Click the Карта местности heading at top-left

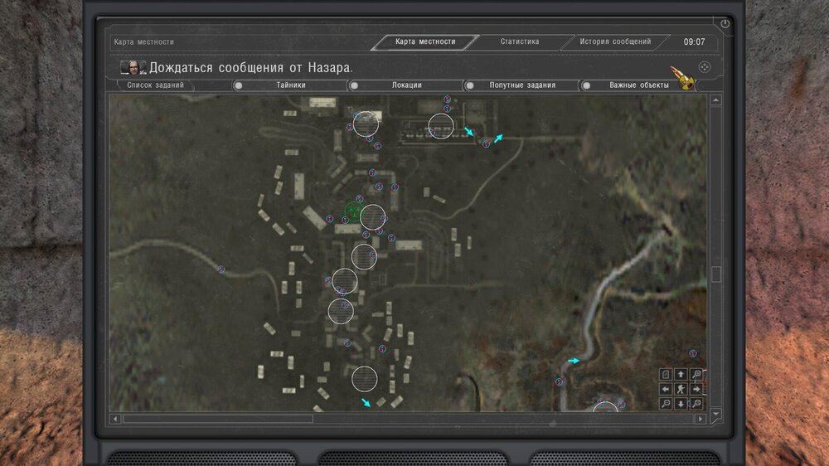(143, 41)
